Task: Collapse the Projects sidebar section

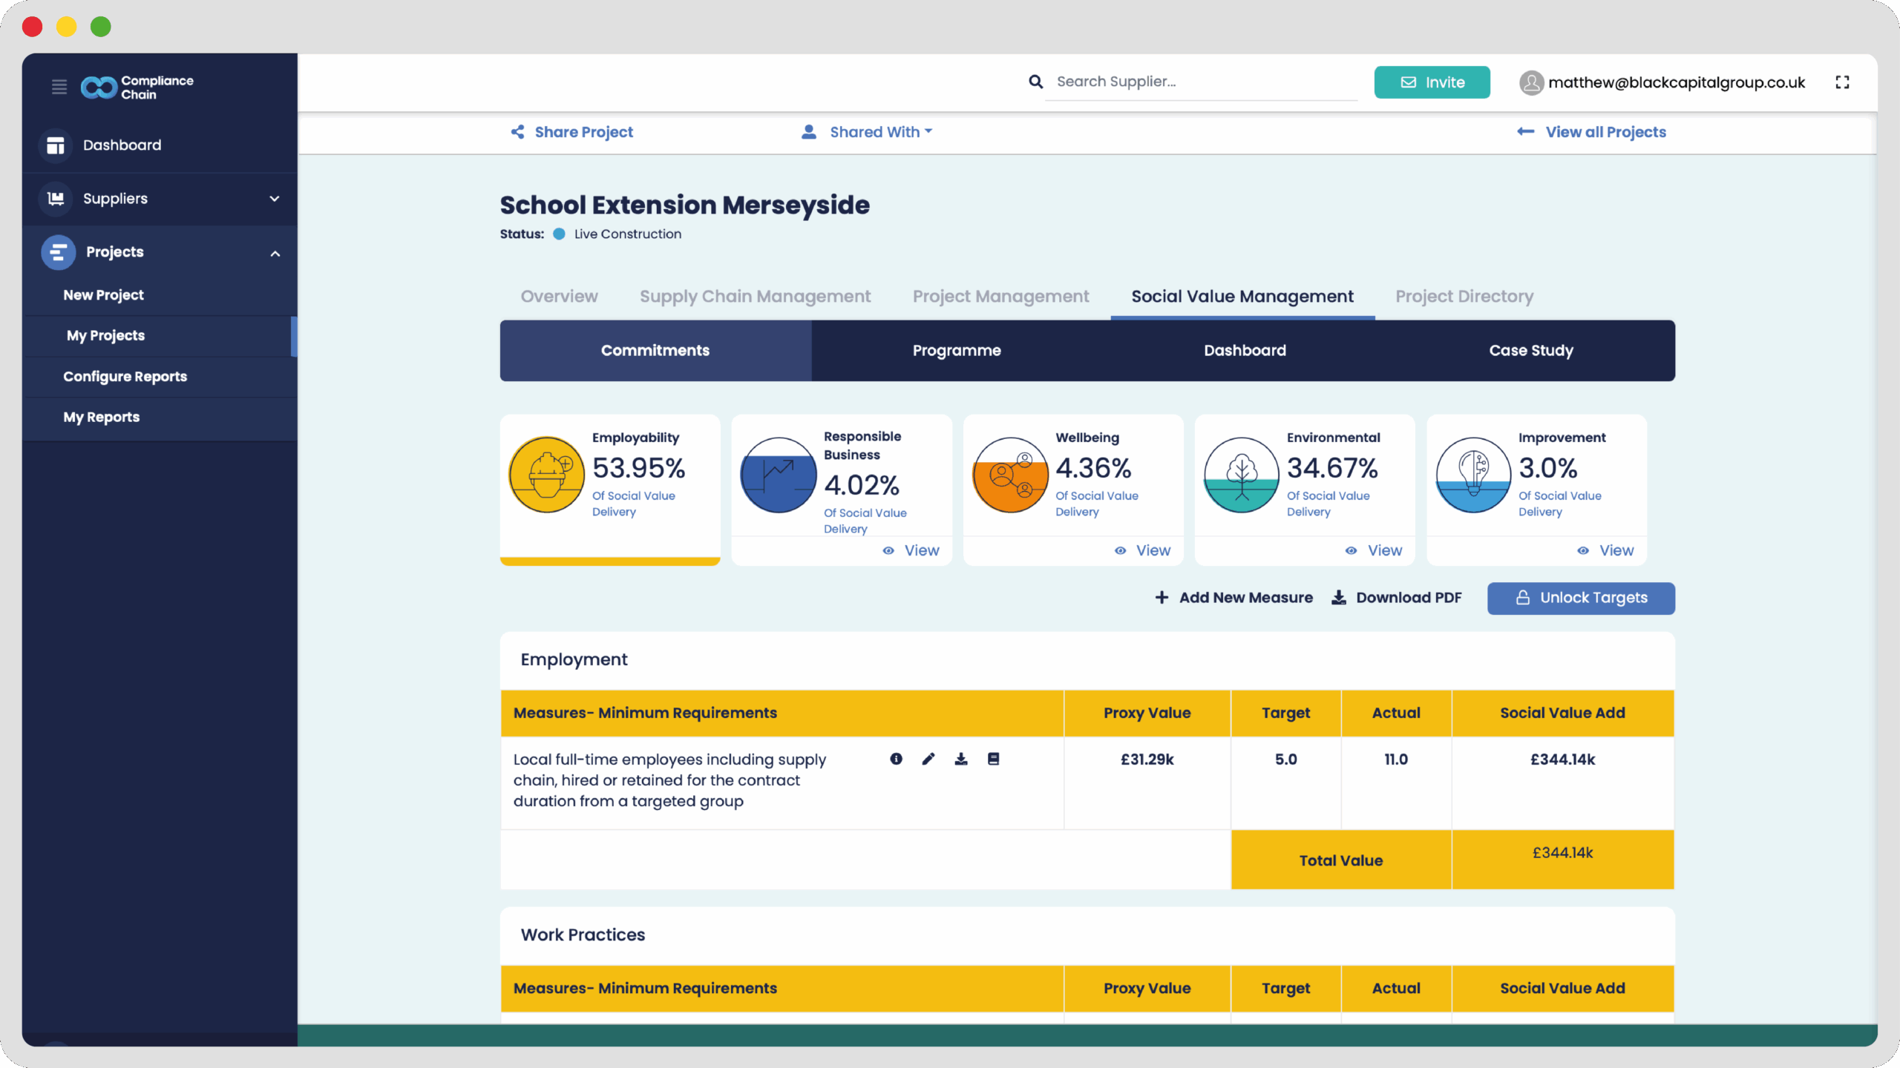Action: 275,253
